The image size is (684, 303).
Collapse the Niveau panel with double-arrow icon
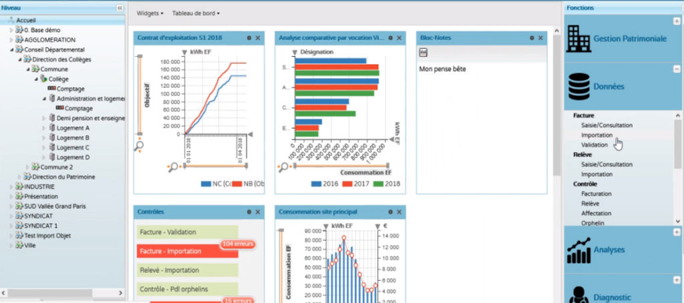(x=120, y=8)
